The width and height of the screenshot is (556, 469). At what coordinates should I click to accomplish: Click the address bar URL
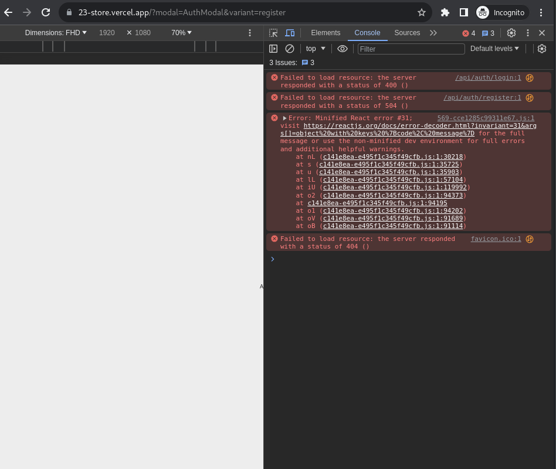182,12
